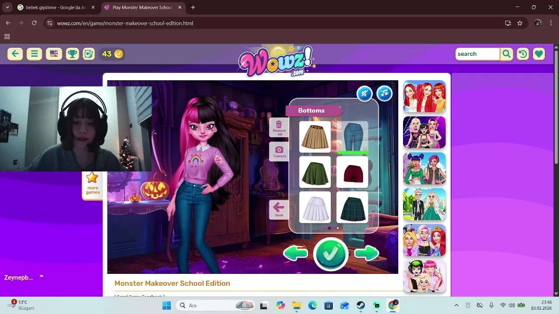Open a new browser tab
The height and width of the screenshot is (314, 559).
(193, 7)
